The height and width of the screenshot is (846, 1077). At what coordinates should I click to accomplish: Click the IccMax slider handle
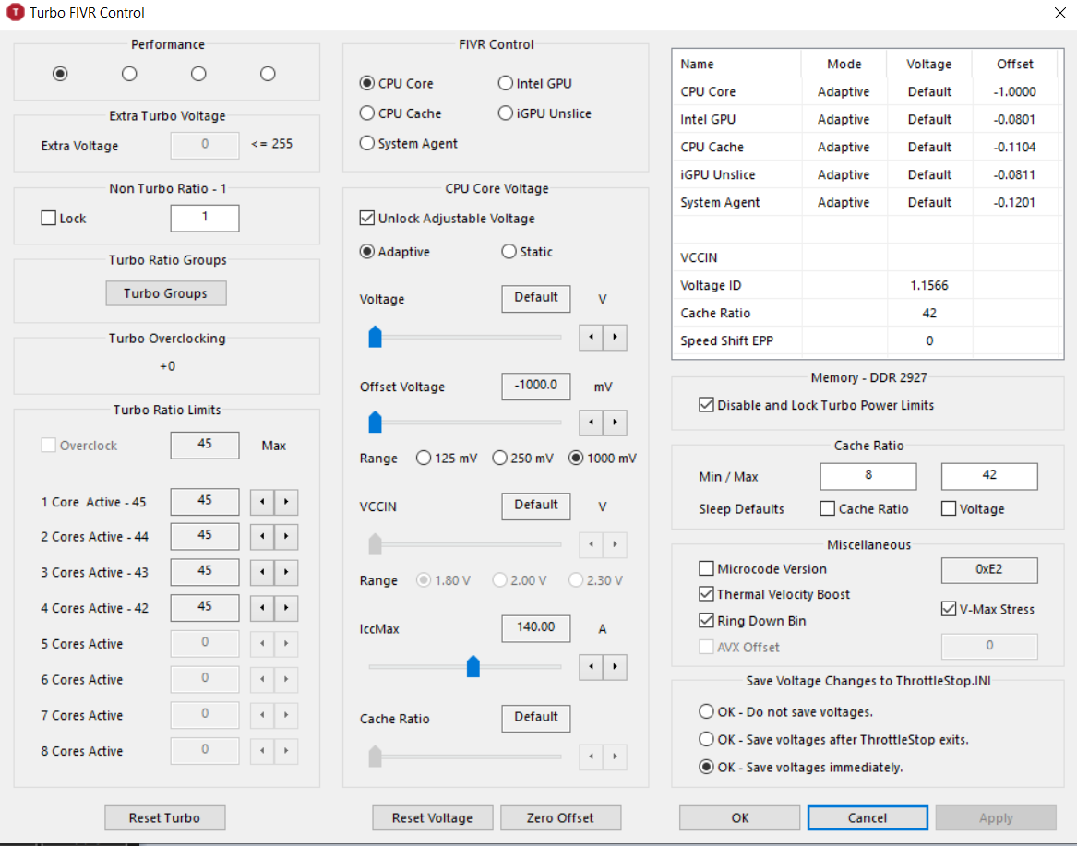pos(473,666)
